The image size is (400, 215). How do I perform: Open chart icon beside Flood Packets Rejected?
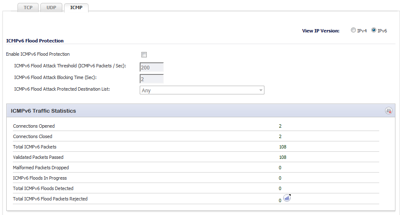287,198
